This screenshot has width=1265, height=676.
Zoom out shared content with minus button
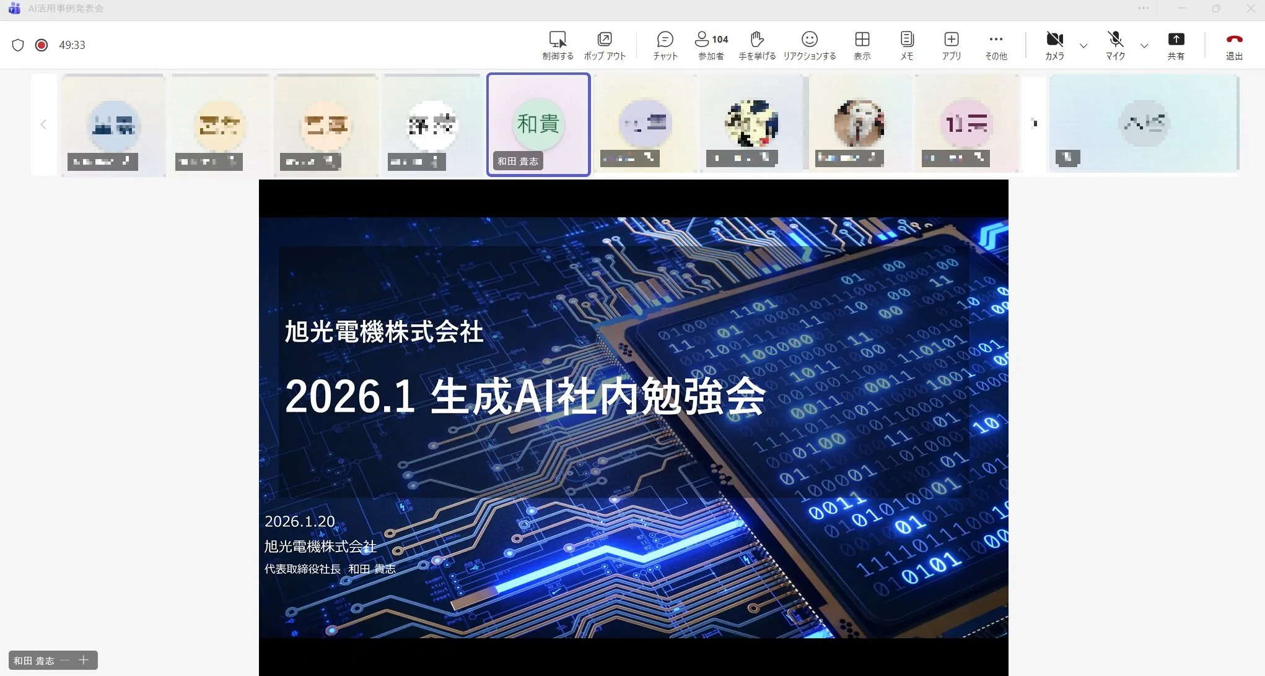tap(65, 661)
